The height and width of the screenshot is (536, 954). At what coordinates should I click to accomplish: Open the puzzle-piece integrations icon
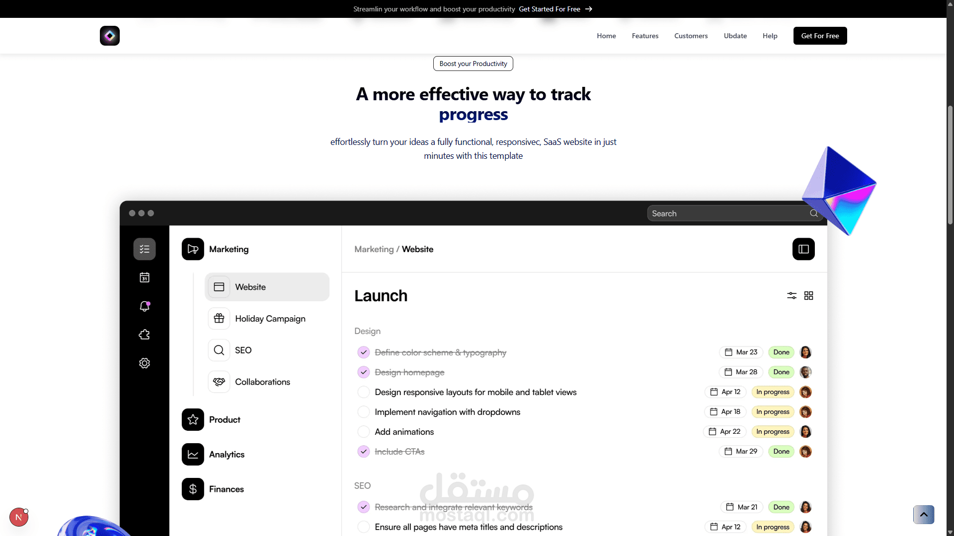click(x=145, y=335)
